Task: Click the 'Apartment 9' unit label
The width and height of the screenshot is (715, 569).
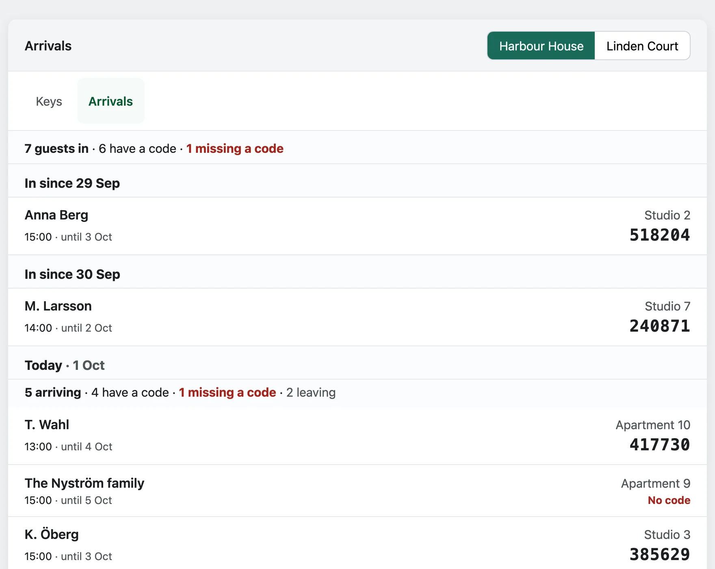Action: click(x=656, y=483)
